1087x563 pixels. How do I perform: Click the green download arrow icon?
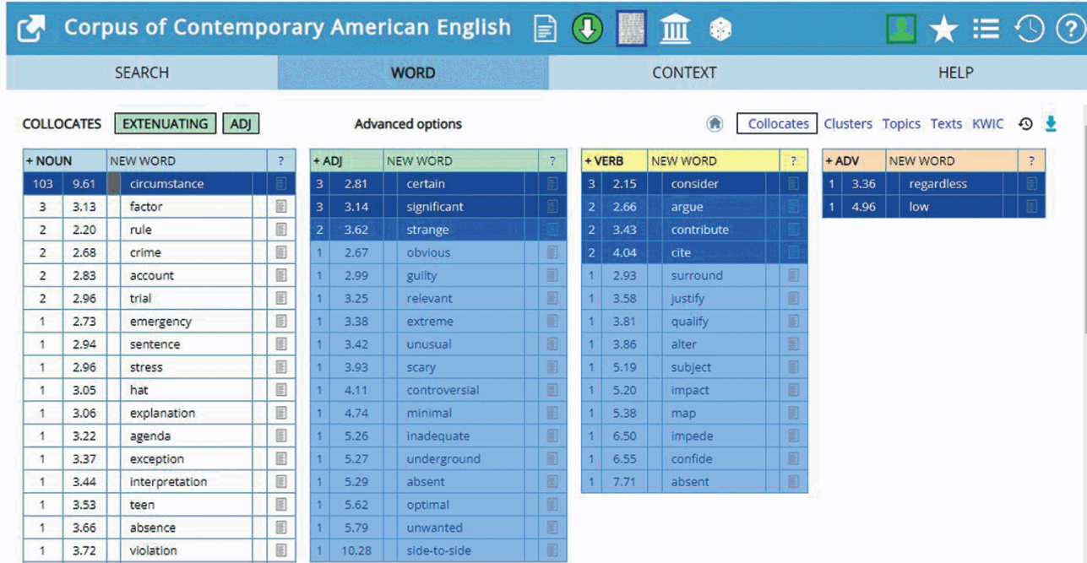587,30
